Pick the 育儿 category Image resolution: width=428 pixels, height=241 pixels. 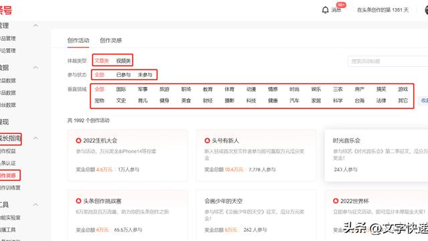[x=142, y=100]
